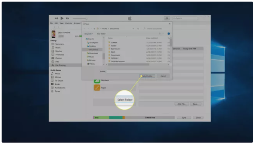Select the 3DMark folder
Screen dimensions: 255x145
click(x=113, y=43)
